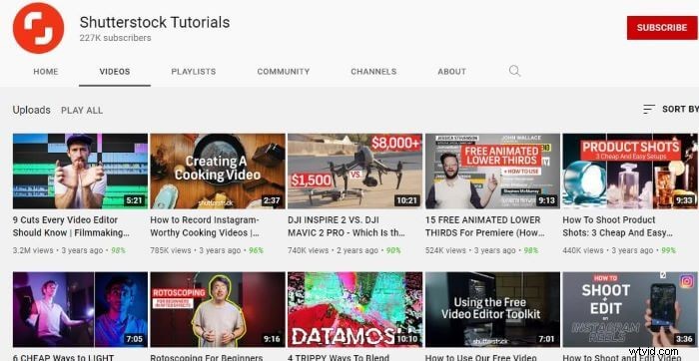
Task: Go to the Community tab
Action: click(x=283, y=71)
